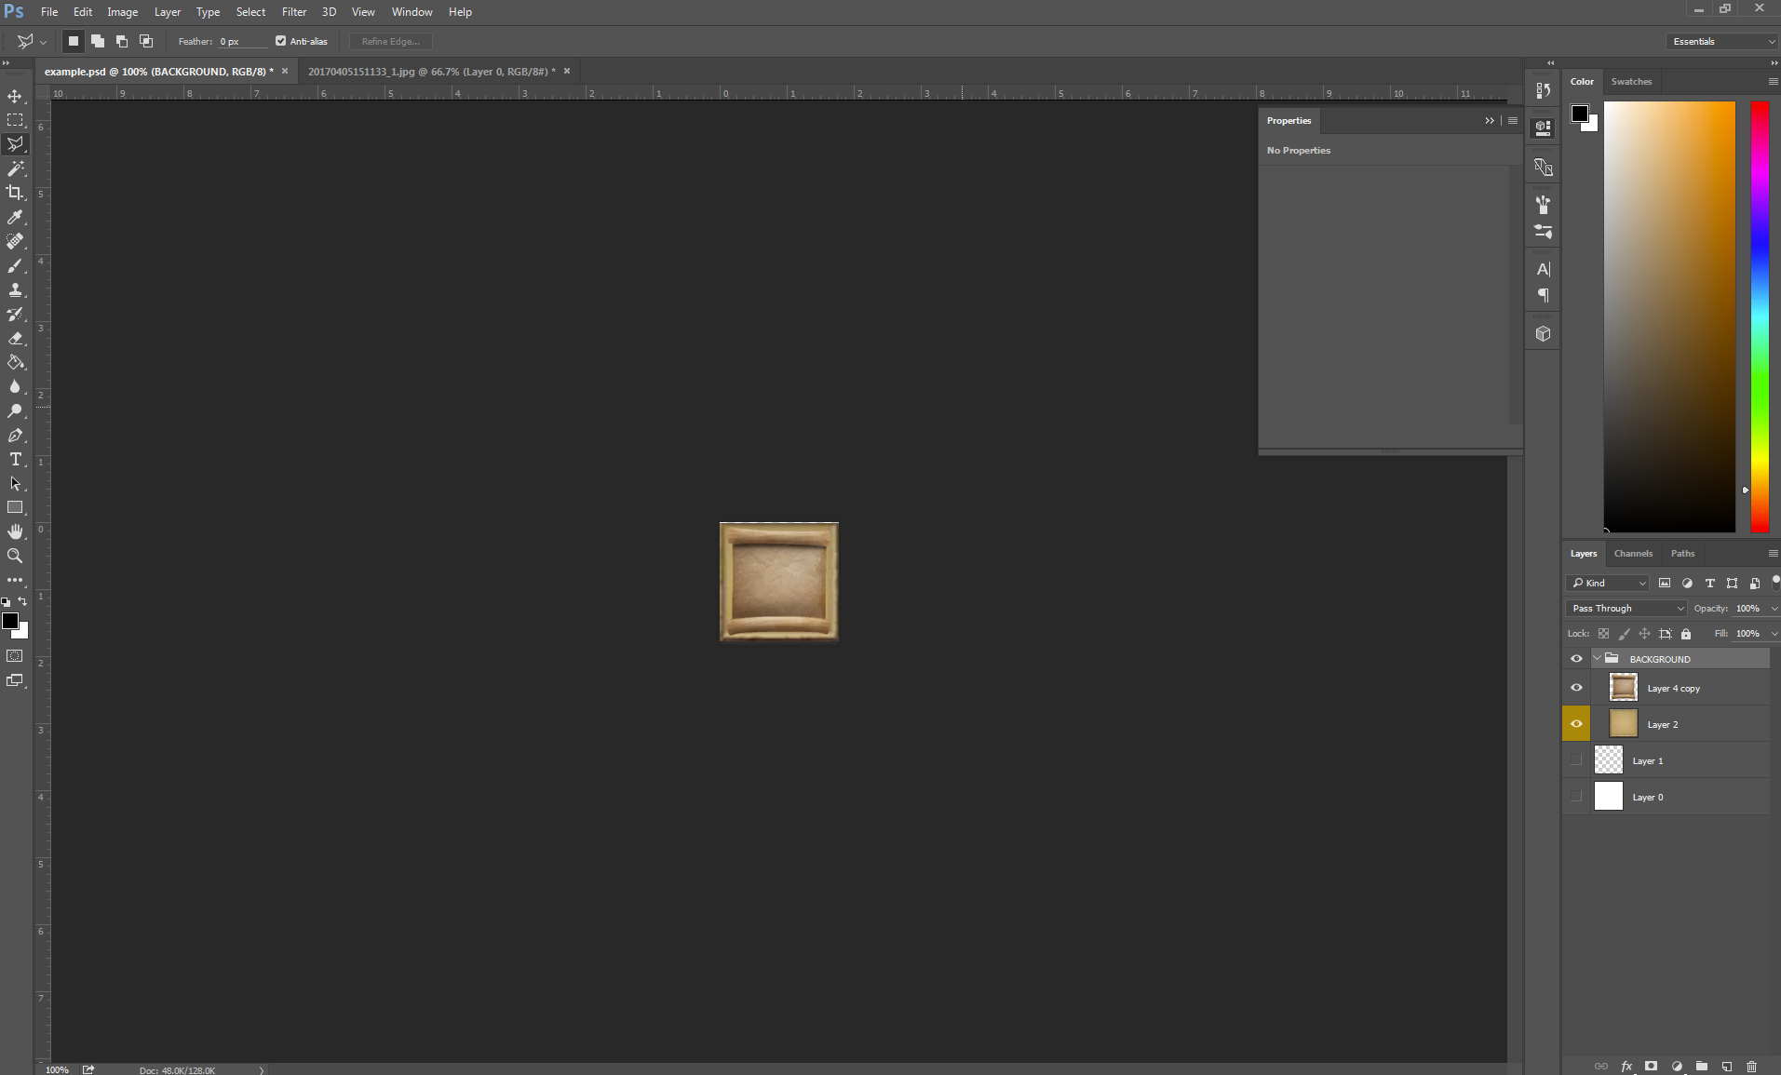Open the Layers panel options menu

point(1773,554)
